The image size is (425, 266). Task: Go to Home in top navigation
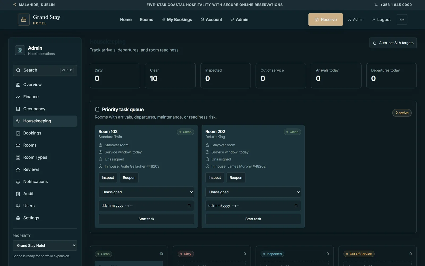126,19
